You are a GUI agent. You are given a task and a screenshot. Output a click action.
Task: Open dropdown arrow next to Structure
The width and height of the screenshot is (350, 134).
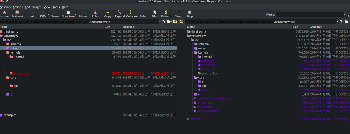76,14
